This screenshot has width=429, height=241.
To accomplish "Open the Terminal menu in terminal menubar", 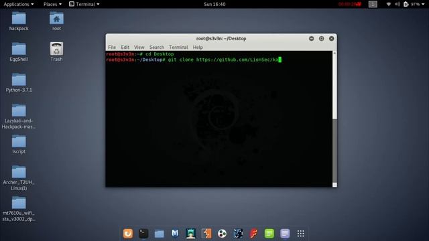I will point(178,48).
